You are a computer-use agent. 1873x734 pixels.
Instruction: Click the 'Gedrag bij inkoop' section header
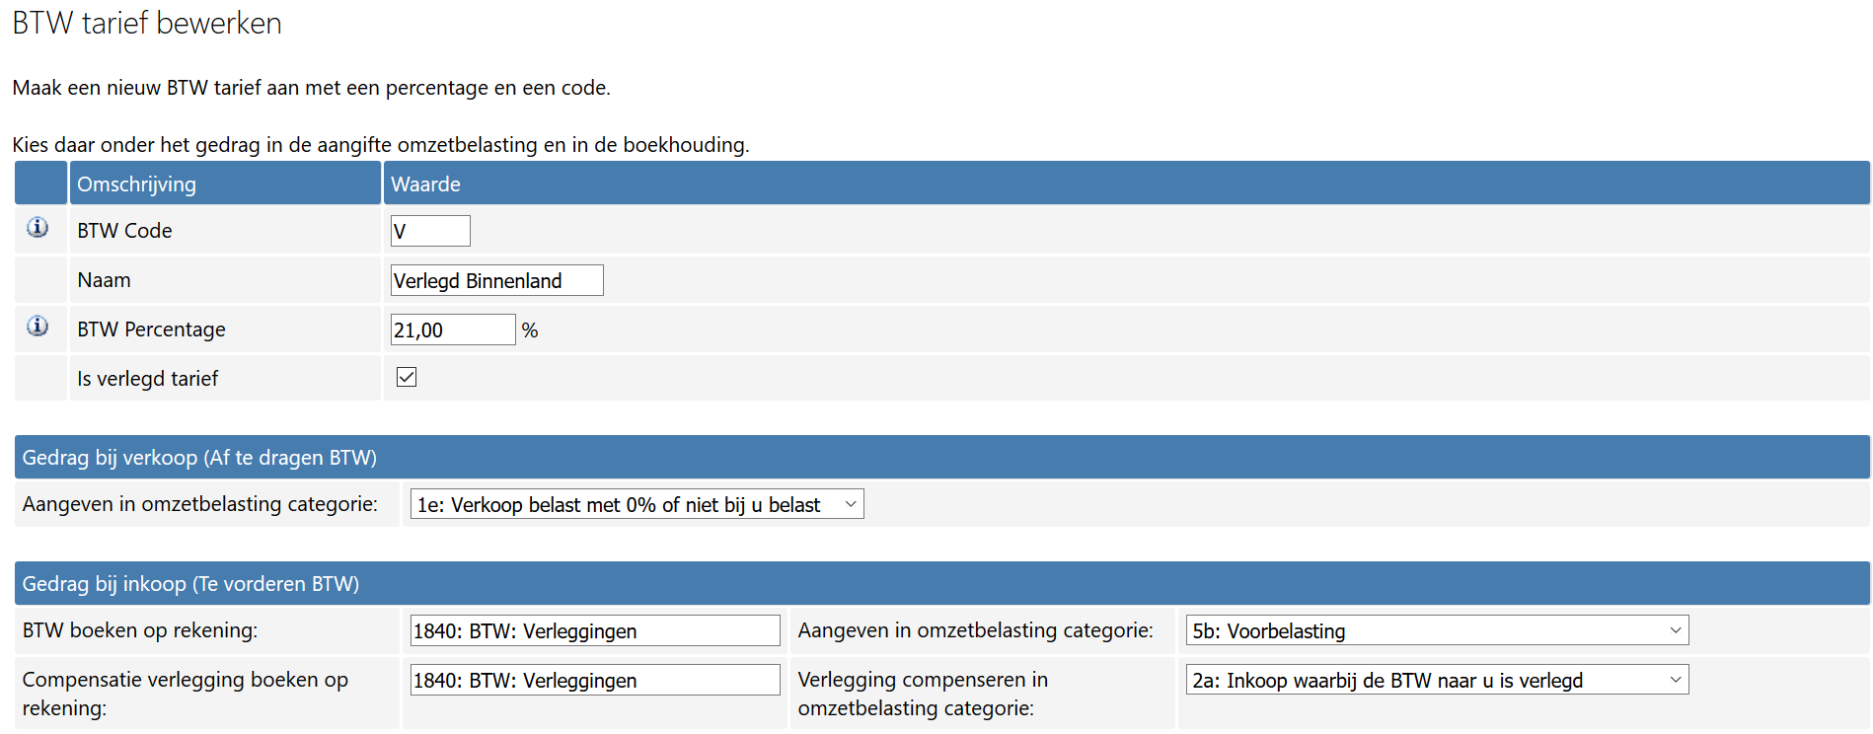[190, 584]
